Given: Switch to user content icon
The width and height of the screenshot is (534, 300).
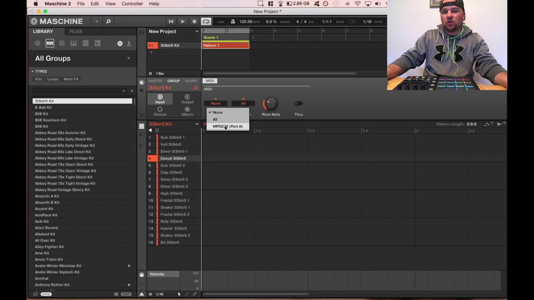Looking at the screenshot, I should point(129,43).
